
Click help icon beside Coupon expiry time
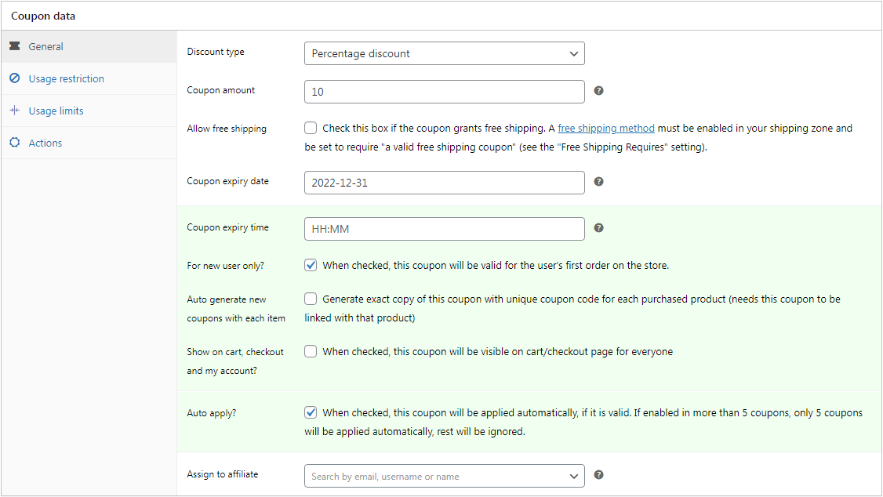click(x=598, y=228)
